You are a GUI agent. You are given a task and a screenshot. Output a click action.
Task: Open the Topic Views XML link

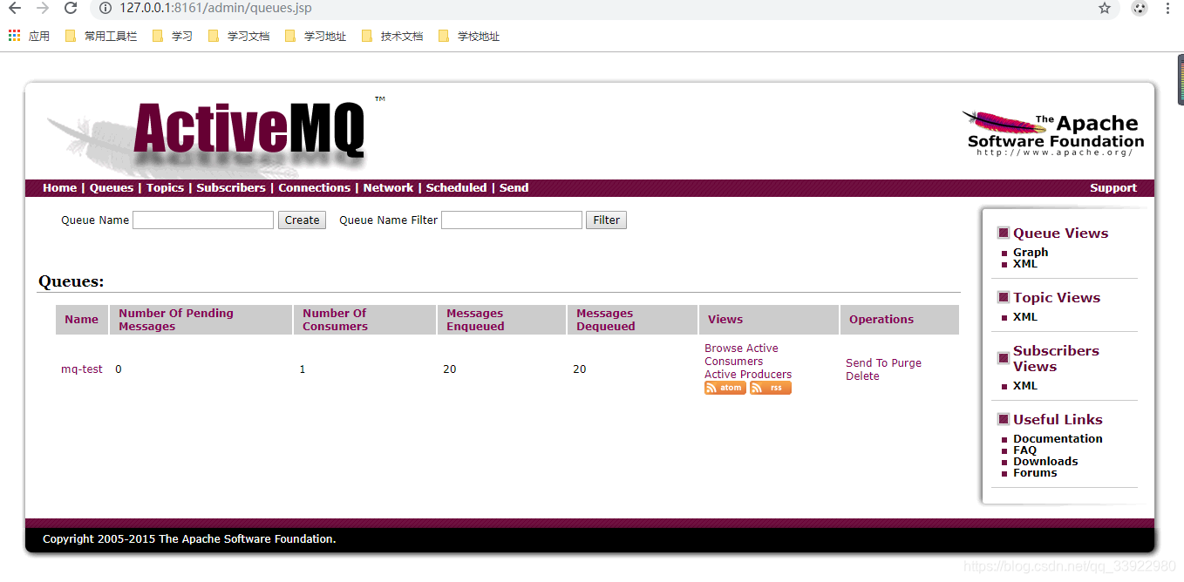click(1025, 317)
